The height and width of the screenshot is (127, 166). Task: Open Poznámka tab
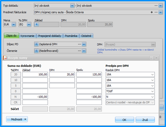click(71, 36)
